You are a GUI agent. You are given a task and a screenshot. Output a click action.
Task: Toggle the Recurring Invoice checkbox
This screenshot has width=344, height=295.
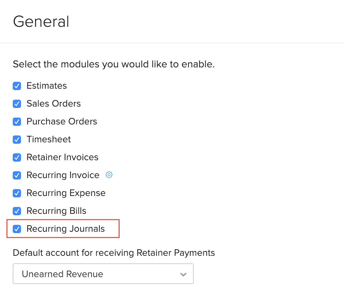click(x=17, y=175)
